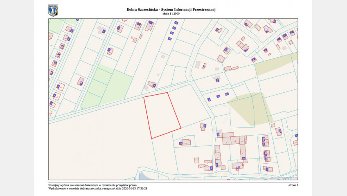Click the "Wydrukowano w serwisie dobraszczecinska.e-mapa.net" footer line
This screenshot has width=347, height=196.
tap(98, 189)
